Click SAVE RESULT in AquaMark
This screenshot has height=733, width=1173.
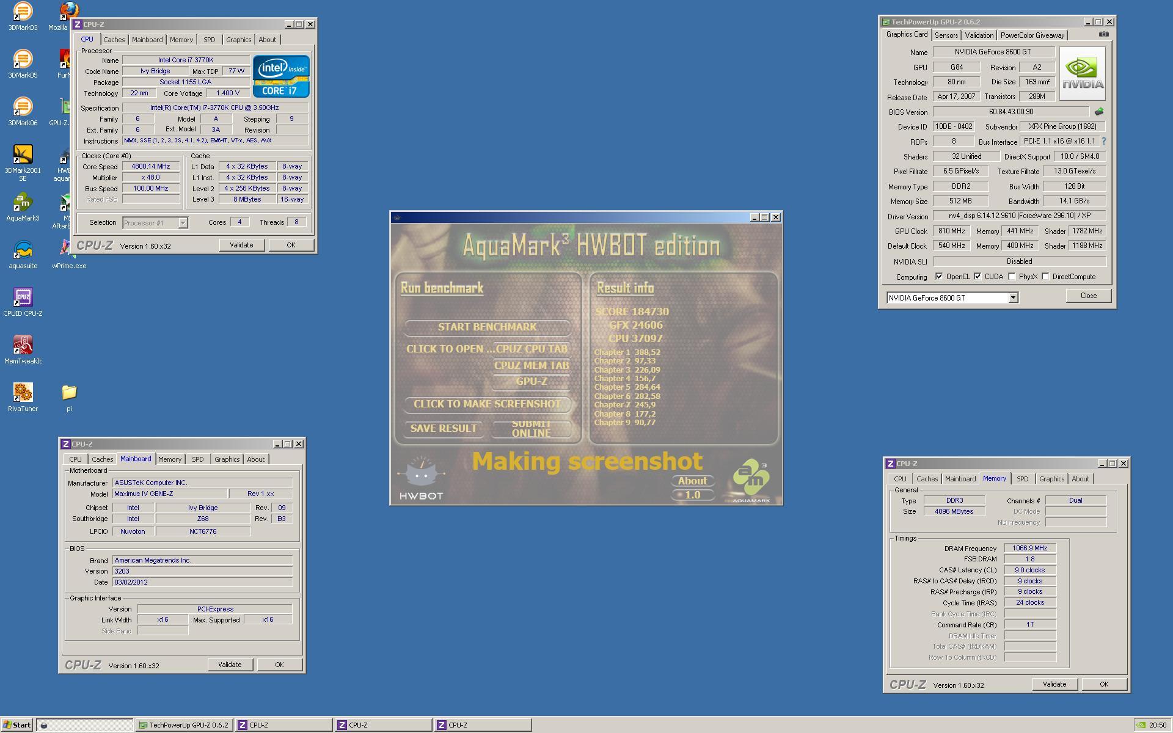tap(443, 429)
